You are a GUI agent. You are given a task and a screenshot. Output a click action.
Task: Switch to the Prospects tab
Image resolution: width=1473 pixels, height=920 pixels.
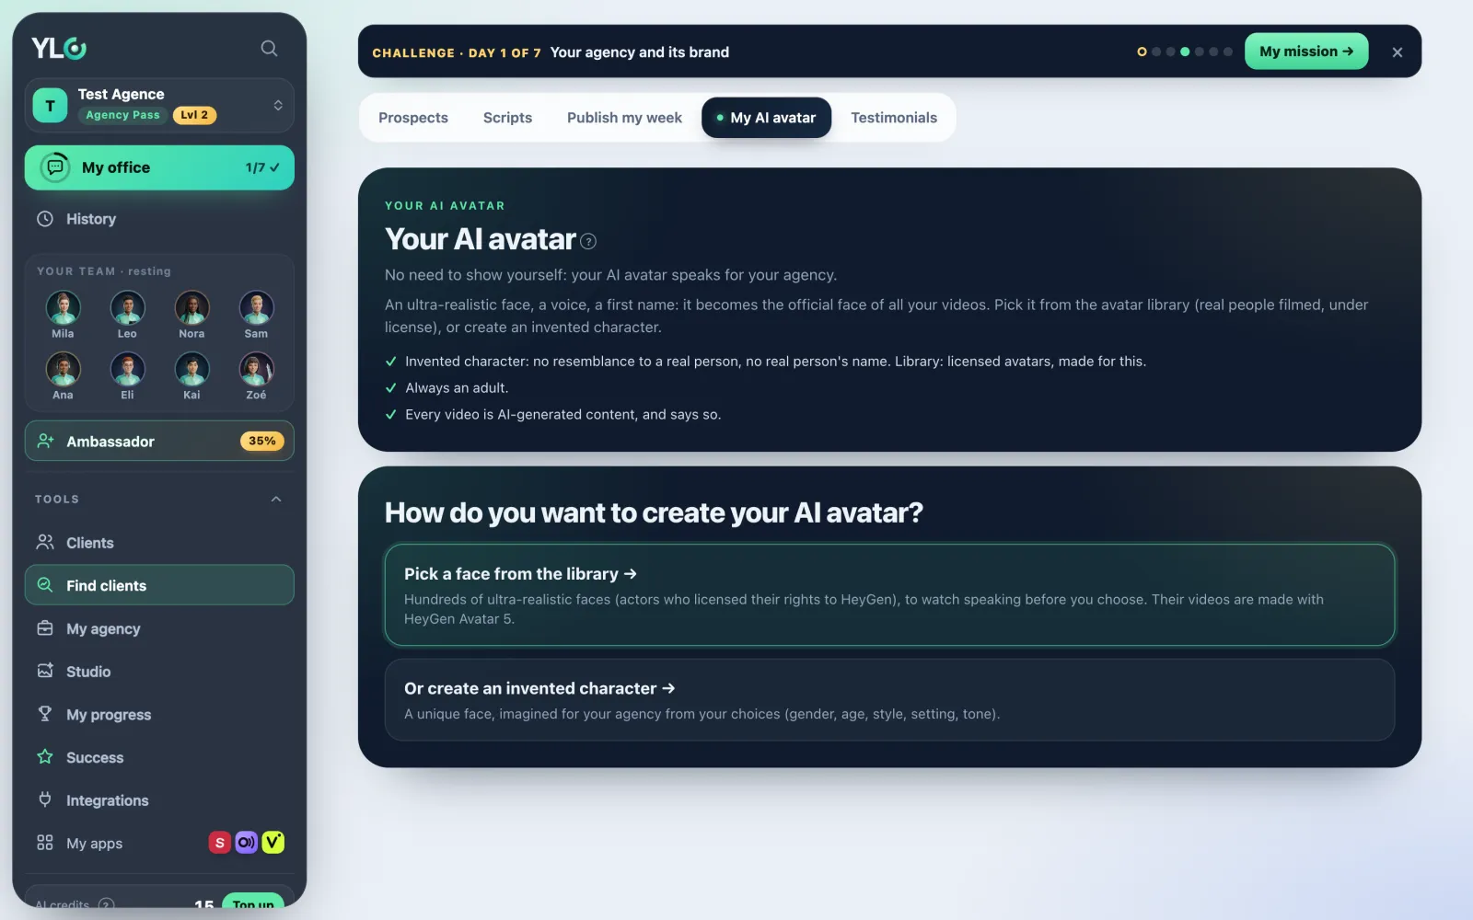coord(413,118)
